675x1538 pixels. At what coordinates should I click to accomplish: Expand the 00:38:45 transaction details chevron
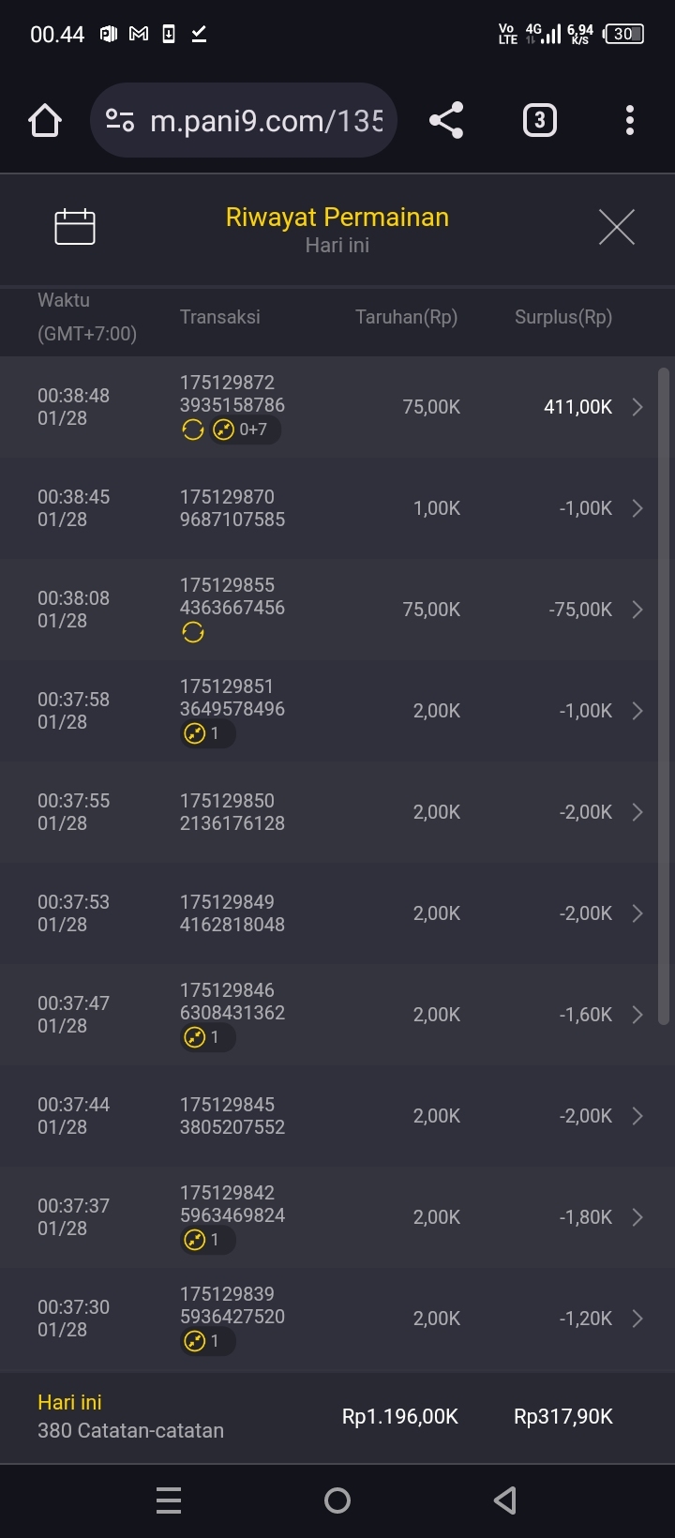(x=637, y=508)
